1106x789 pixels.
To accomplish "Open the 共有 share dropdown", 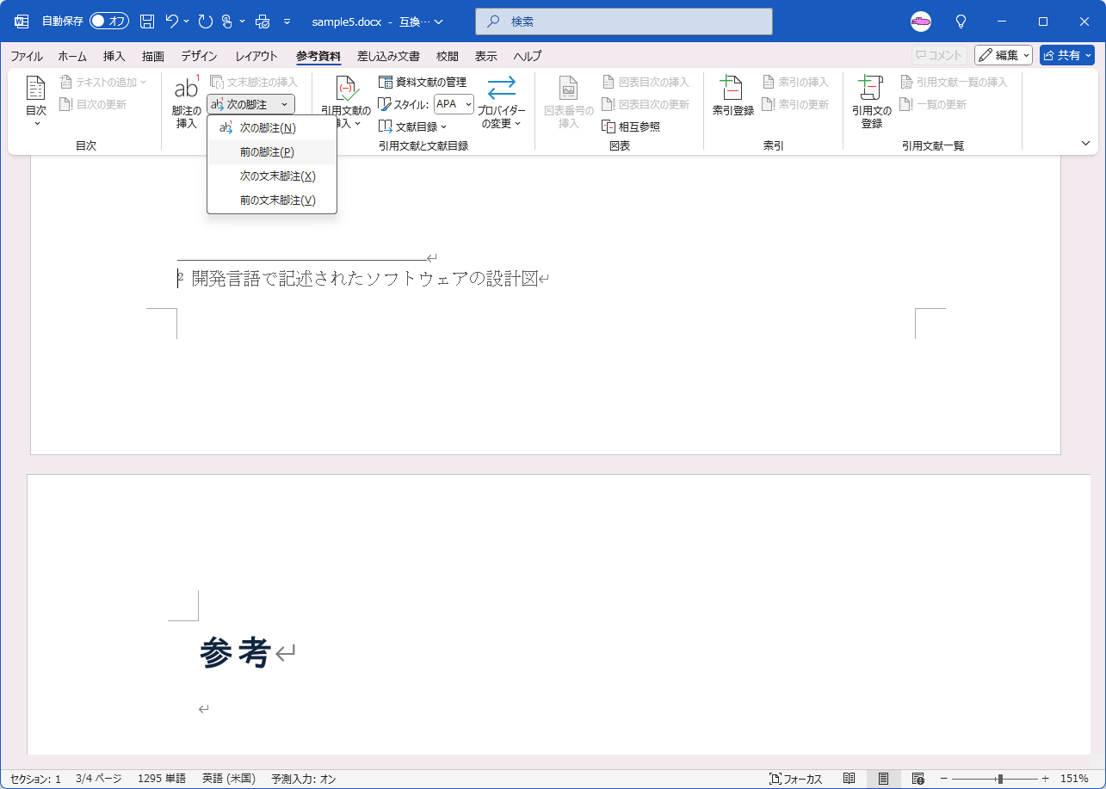I will 1067,55.
